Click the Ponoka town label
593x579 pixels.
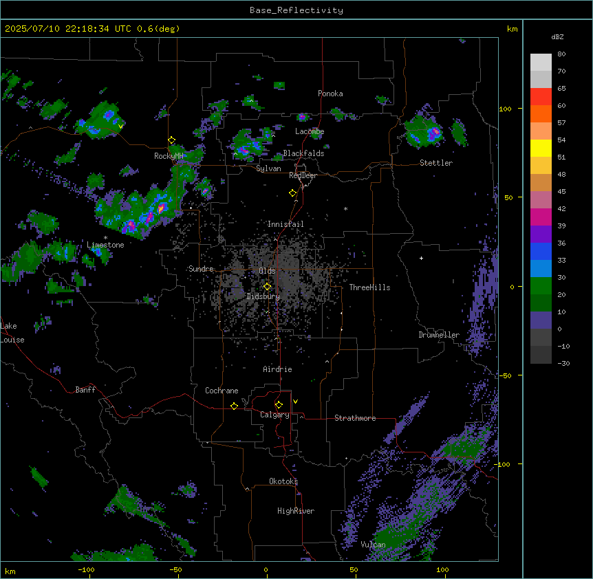point(330,94)
